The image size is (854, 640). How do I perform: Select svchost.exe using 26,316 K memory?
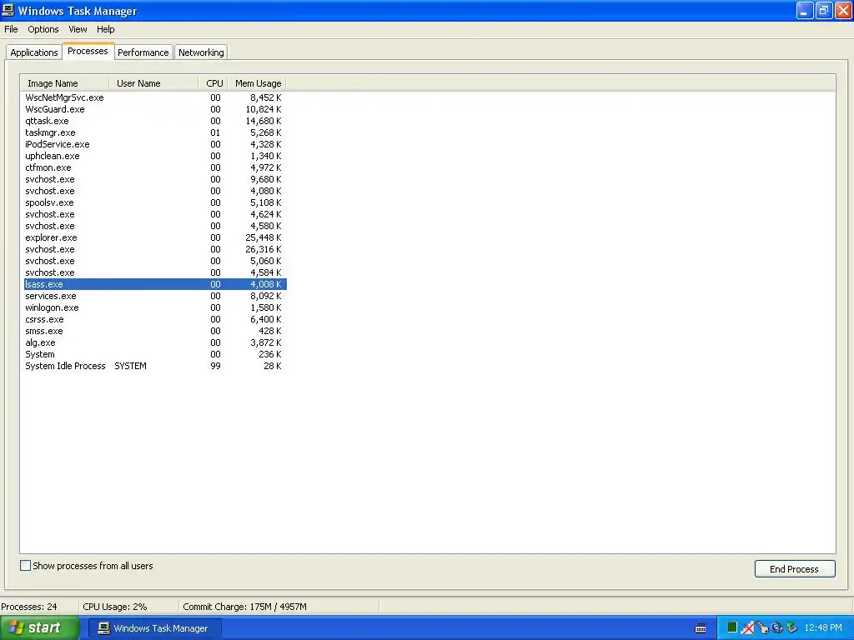tap(154, 250)
